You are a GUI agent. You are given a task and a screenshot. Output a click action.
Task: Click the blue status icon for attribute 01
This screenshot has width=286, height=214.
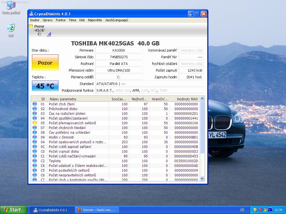click(x=35, y=104)
